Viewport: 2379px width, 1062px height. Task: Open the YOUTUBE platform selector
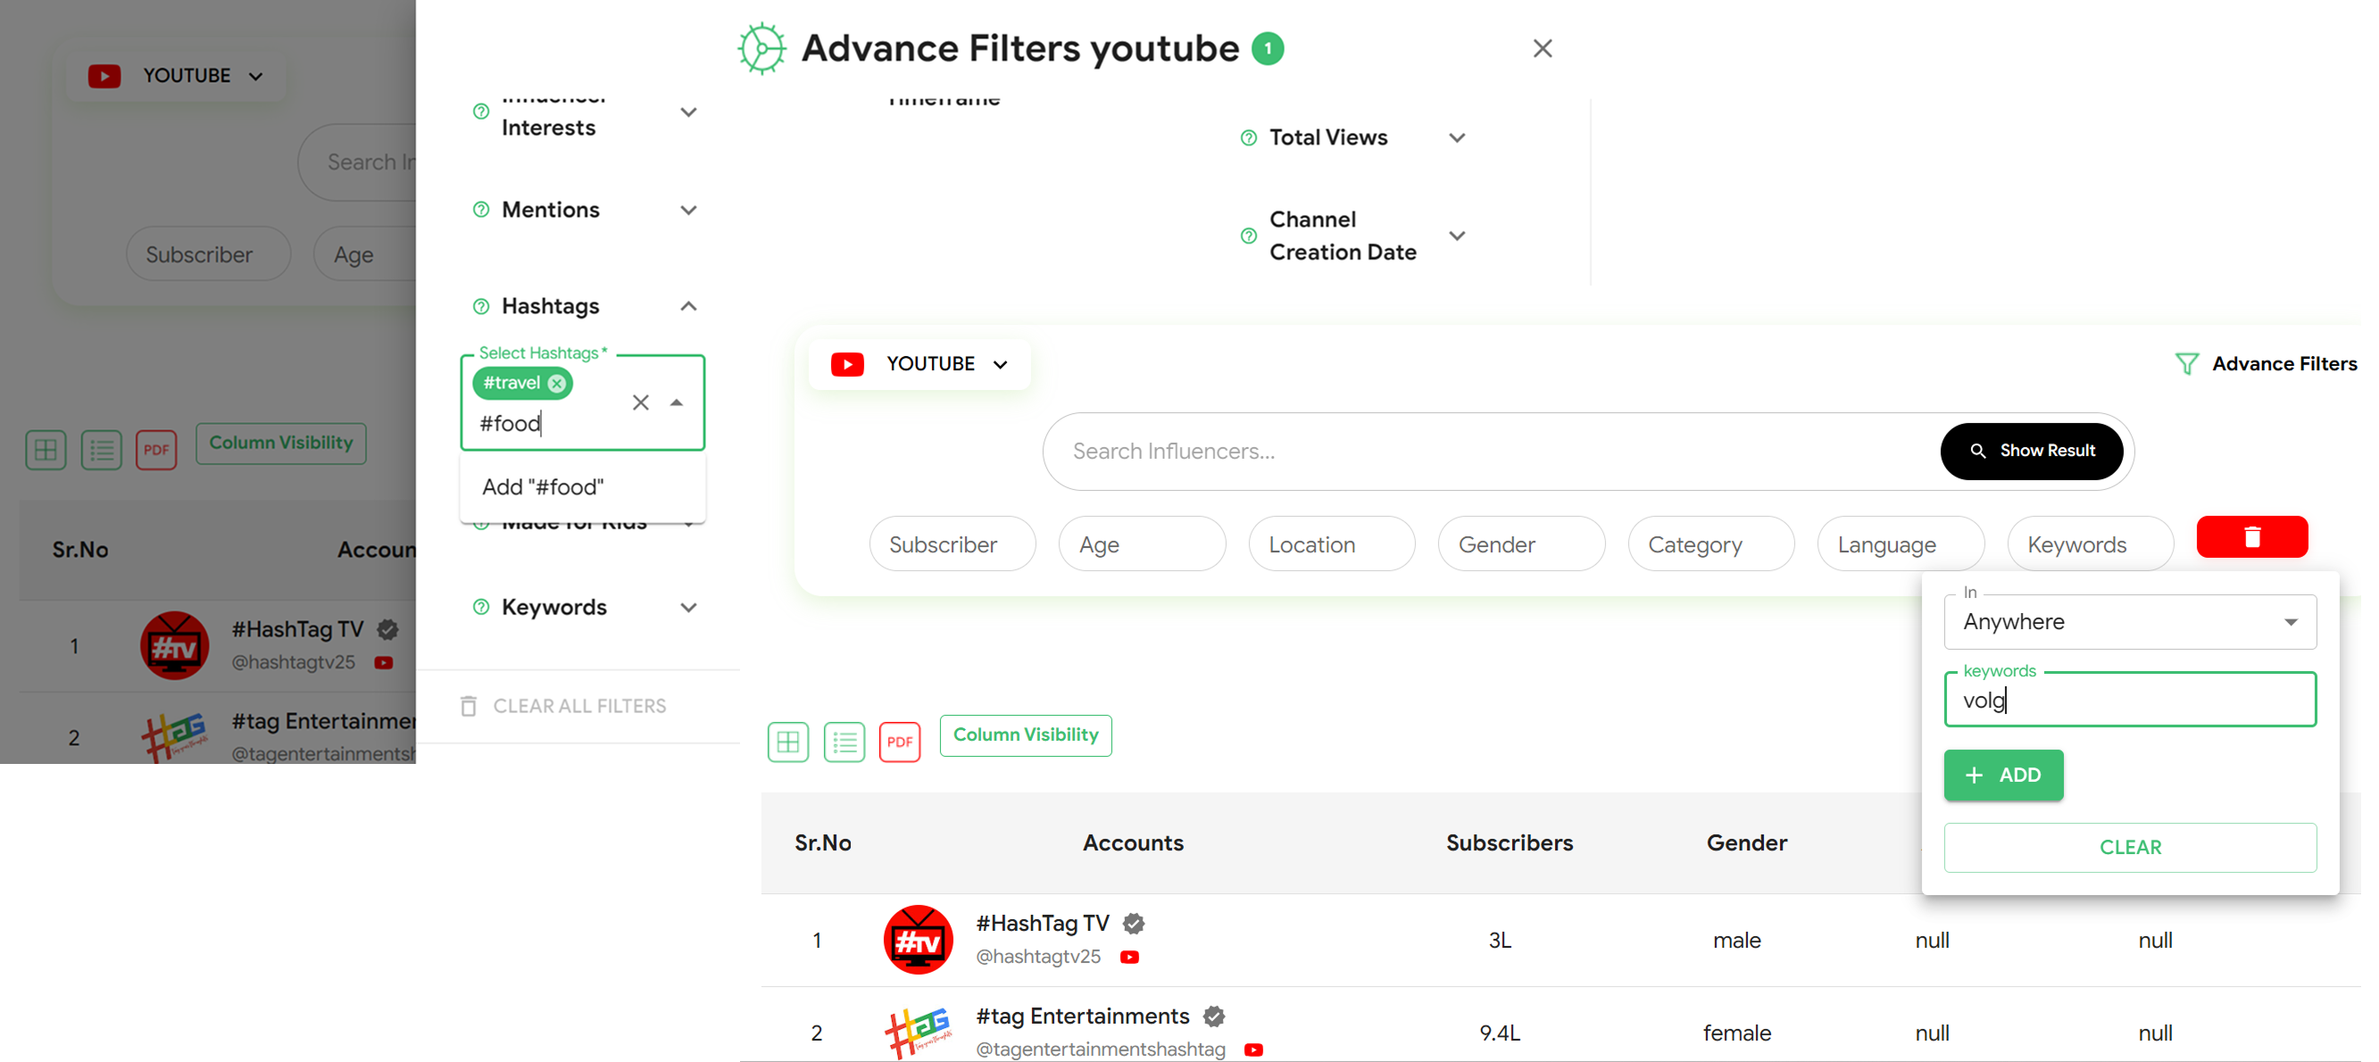pyautogui.click(x=919, y=363)
